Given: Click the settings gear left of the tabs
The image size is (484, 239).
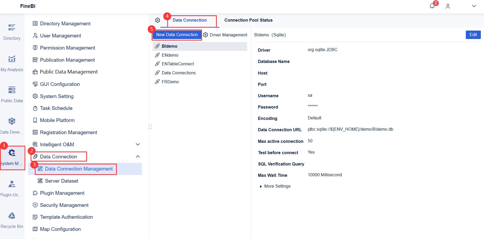Looking at the screenshot, I should pos(157,20).
